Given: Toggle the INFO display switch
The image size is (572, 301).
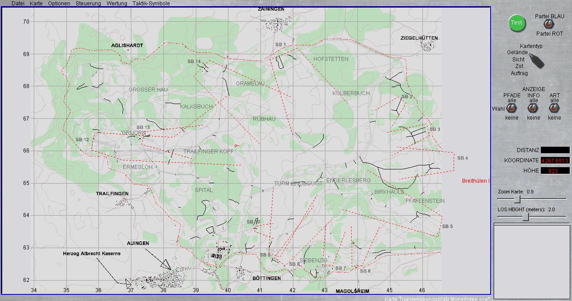Looking at the screenshot, I should coord(533,108).
